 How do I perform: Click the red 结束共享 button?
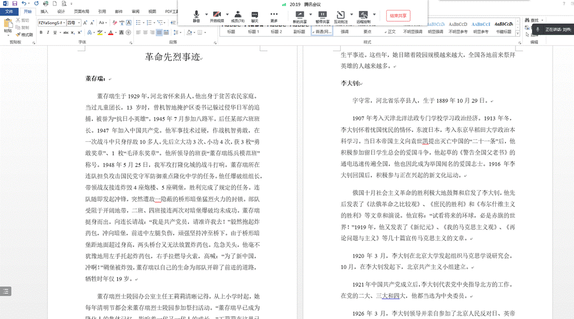398,16
